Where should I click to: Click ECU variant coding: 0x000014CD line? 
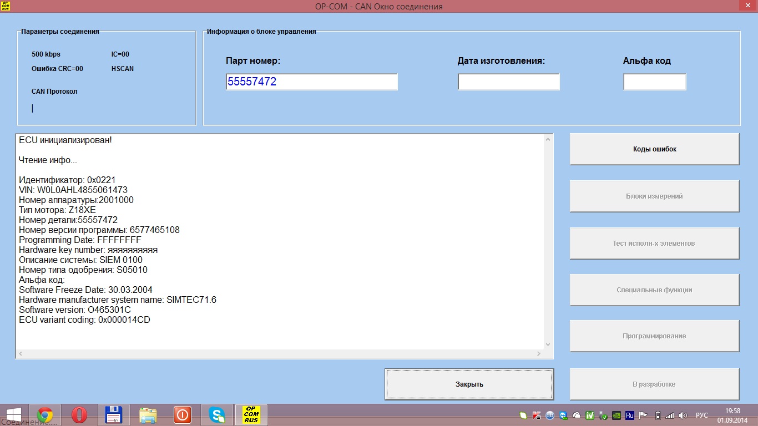(84, 319)
